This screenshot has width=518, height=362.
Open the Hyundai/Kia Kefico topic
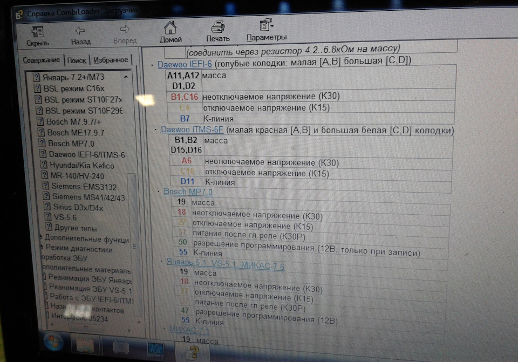(82, 166)
